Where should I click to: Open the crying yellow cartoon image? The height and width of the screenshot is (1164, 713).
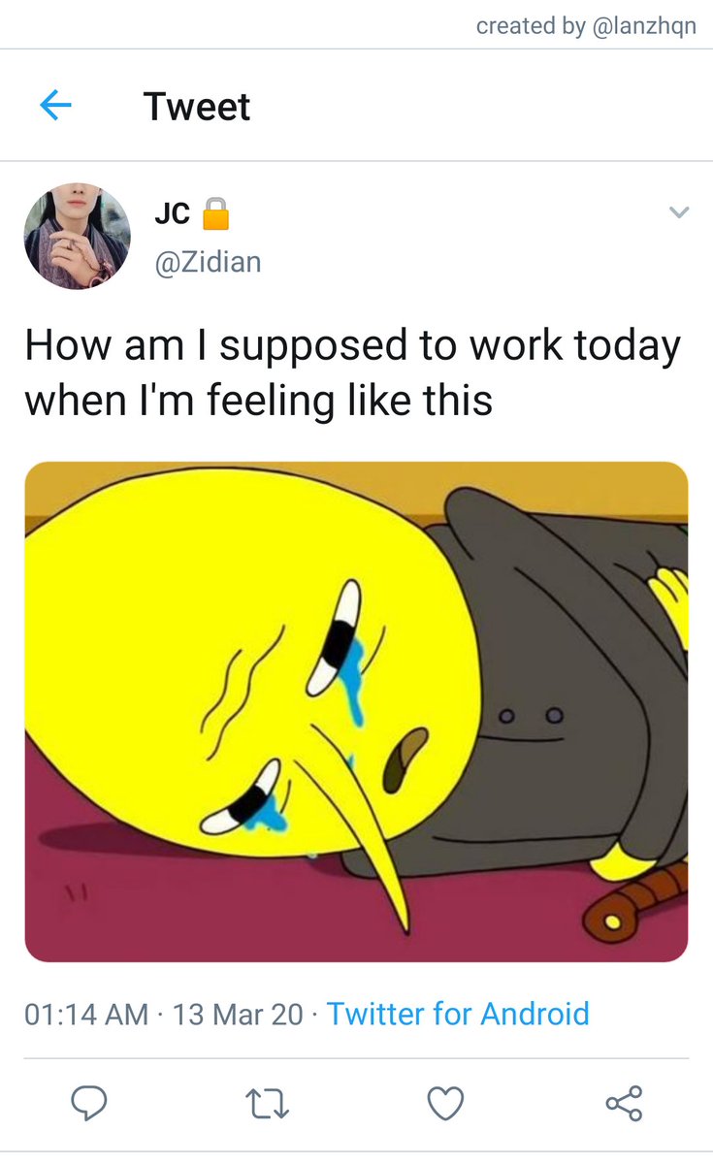click(x=356, y=712)
